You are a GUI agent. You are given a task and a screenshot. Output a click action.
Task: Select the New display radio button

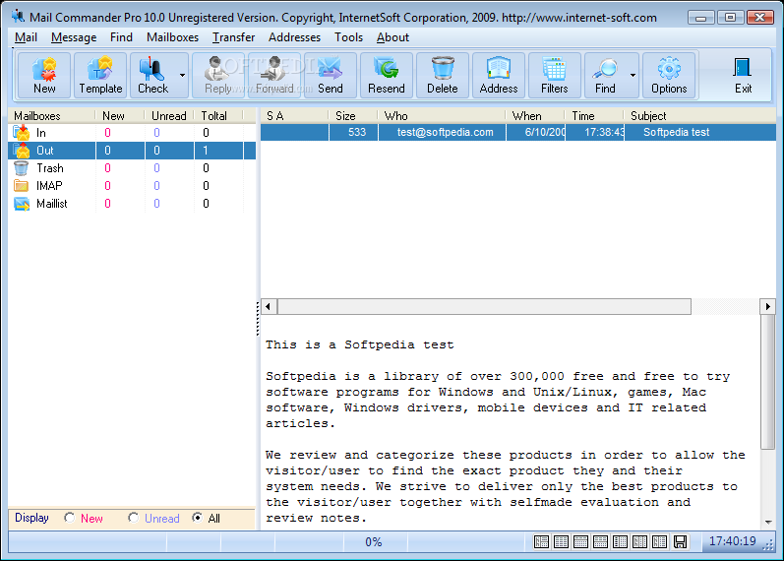(x=69, y=518)
